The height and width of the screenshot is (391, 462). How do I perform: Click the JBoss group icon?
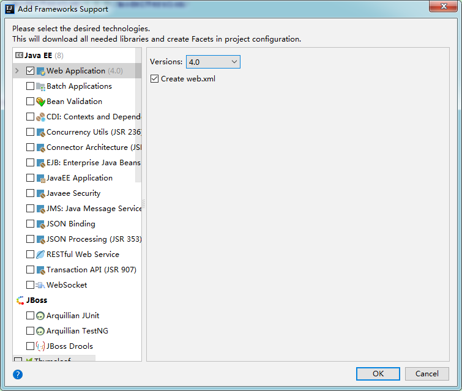point(20,300)
